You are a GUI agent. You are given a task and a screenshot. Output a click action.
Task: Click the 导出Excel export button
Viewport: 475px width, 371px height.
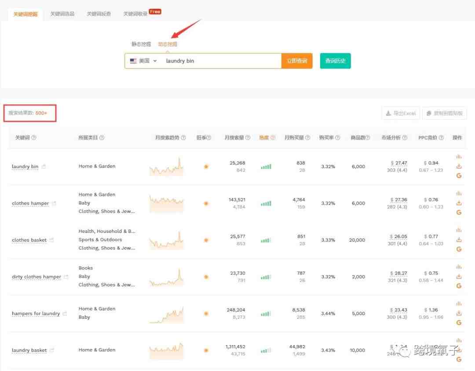pos(401,114)
